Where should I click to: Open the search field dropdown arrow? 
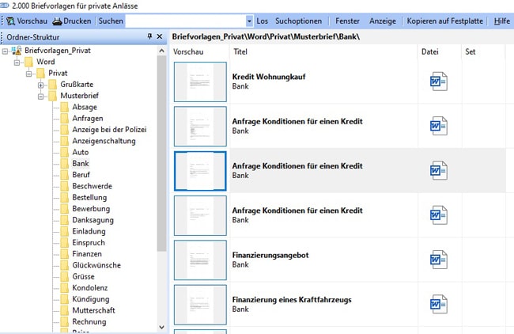[250, 21]
